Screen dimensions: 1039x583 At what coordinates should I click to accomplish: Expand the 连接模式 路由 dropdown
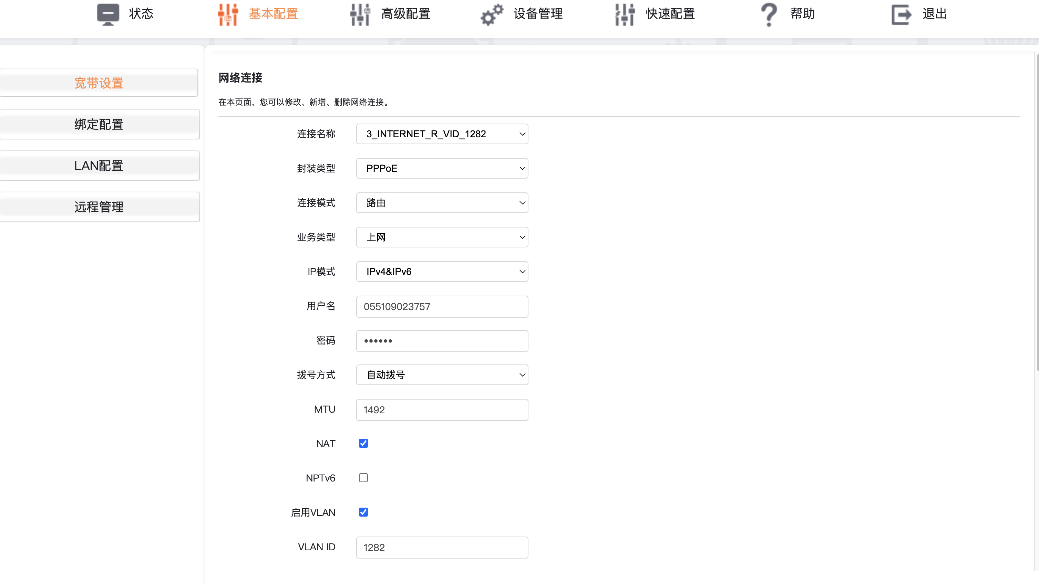point(442,203)
